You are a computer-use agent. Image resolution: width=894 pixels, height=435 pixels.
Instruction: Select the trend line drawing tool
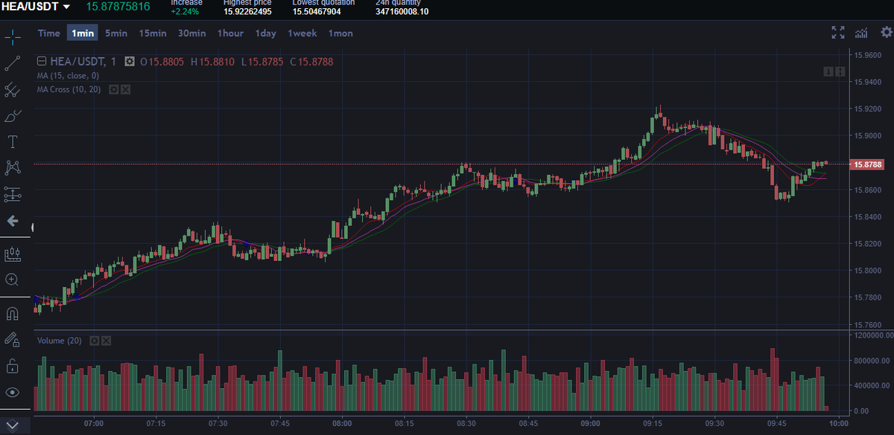[12, 64]
